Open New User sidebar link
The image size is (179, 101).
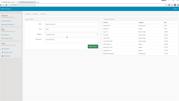(6, 49)
